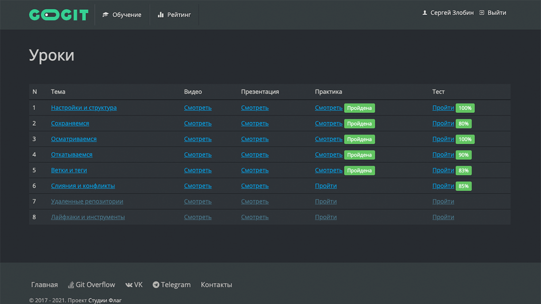The width and height of the screenshot is (541, 304).
Task: Open the Студии Флаг project link
Action: pos(105,300)
